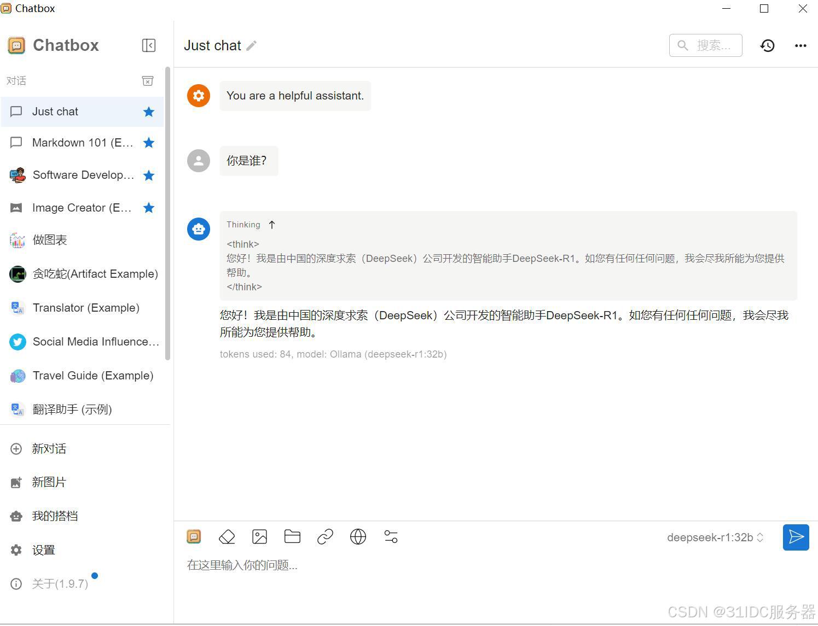This screenshot has height=626, width=818.
Task: Click the tokens used model info line
Action: 333,354
